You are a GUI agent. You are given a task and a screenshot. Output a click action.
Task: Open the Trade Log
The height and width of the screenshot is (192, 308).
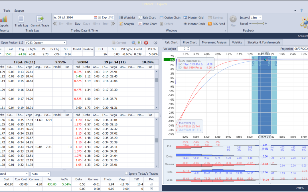click(x=21, y=21)
